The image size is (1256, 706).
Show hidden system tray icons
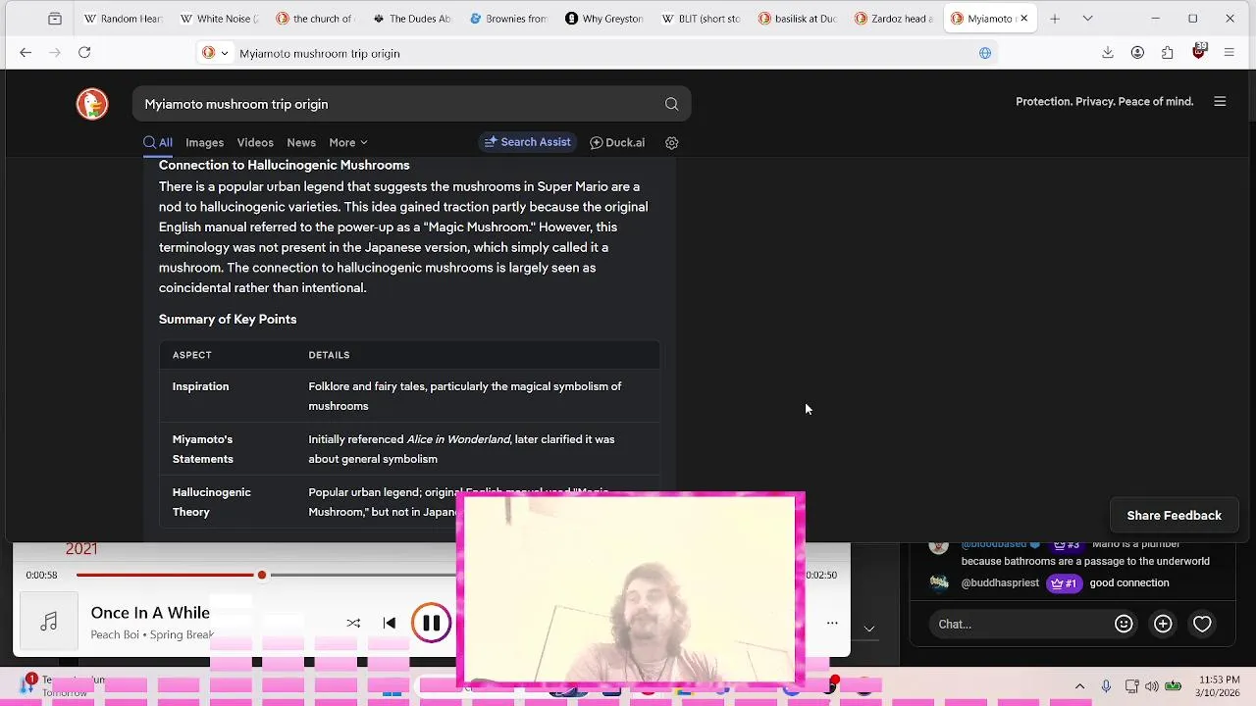[1079, 686]
